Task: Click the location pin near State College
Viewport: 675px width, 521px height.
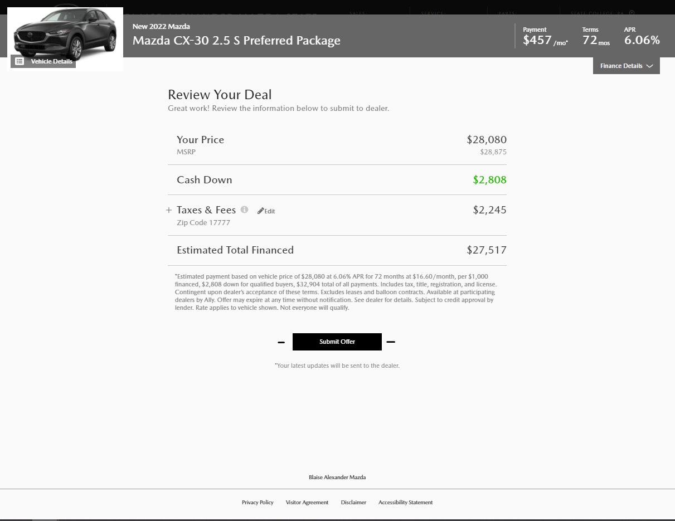Action: (x=632, y=12)
